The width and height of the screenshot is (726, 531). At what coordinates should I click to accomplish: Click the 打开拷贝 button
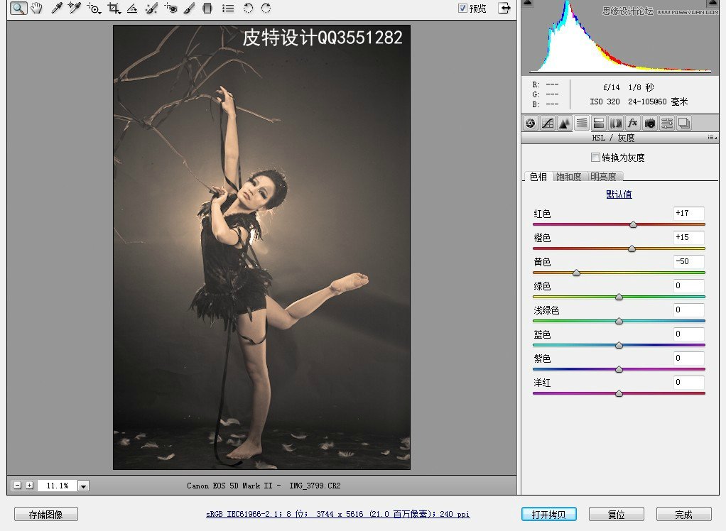[x=548, y=514]
